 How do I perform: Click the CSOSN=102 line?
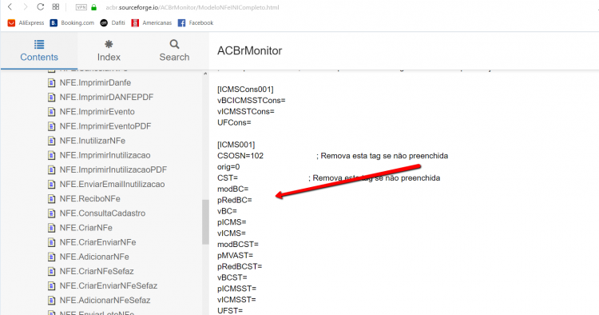[240, 156]
